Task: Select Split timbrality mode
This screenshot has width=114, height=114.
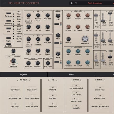Action: tap(13, 24)
